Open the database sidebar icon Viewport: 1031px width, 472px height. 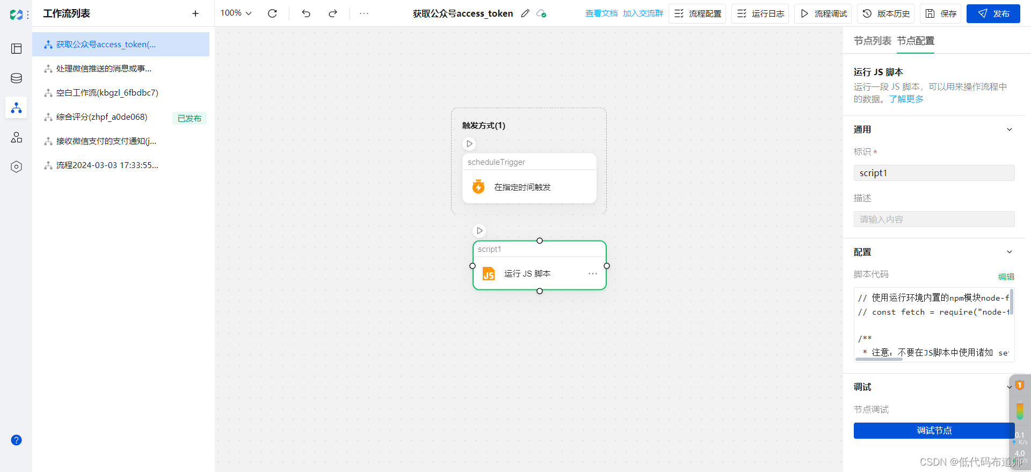tap(17, 78)
